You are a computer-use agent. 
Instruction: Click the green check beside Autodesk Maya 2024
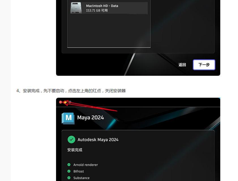tap(71, 139)
